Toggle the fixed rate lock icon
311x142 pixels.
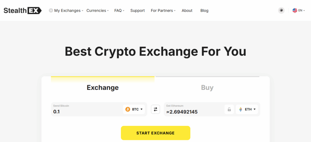coord(229,109)
